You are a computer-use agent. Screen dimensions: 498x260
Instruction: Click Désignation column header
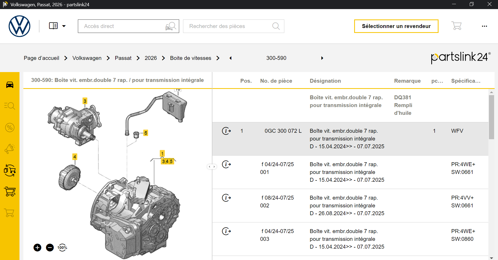coord(325,81)
